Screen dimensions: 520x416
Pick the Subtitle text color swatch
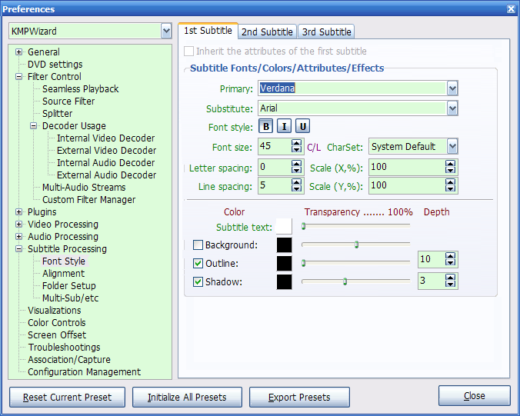[284, 226]
